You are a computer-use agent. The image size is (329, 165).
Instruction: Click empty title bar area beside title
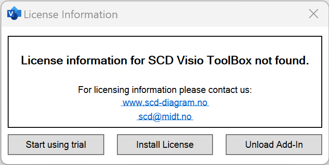pos(210,14)
